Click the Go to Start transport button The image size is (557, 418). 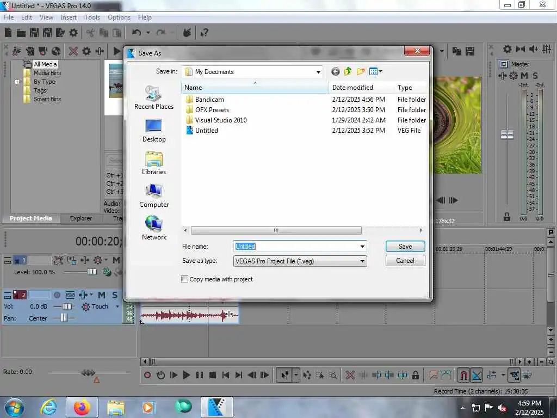[x=226, y=375]
